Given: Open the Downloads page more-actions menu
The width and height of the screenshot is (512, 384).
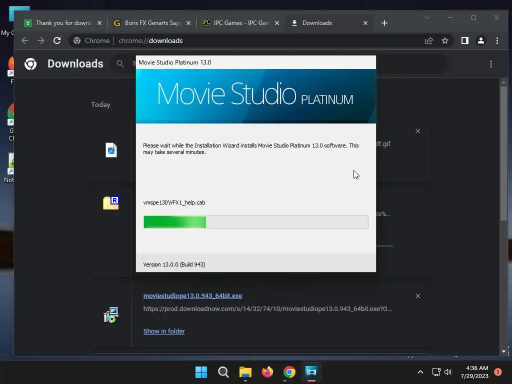Looking at the screenshot, I should click(x=491, y=64).
